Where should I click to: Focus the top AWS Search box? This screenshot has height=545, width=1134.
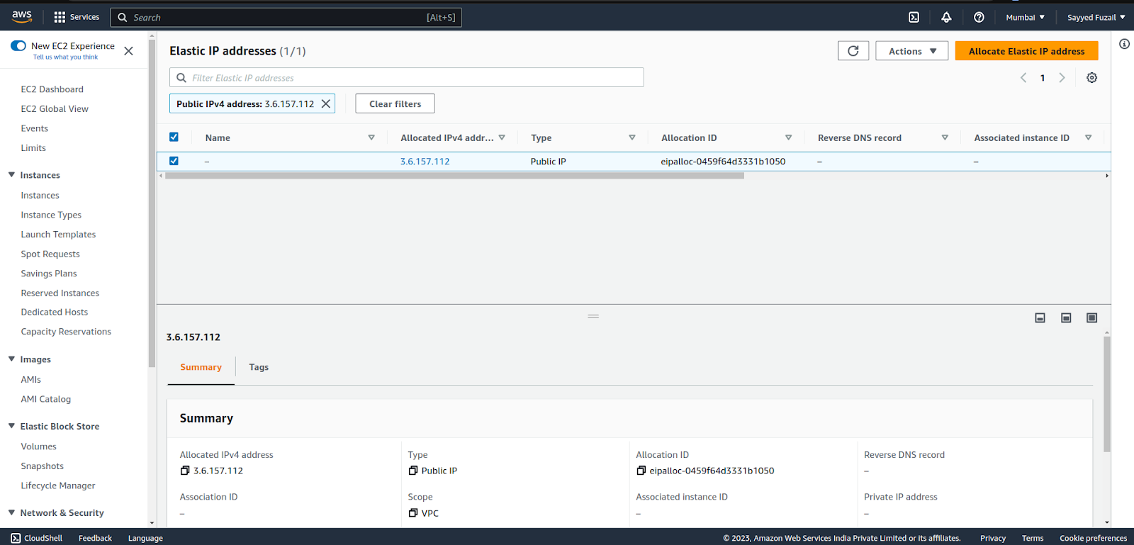coord(286,17)
